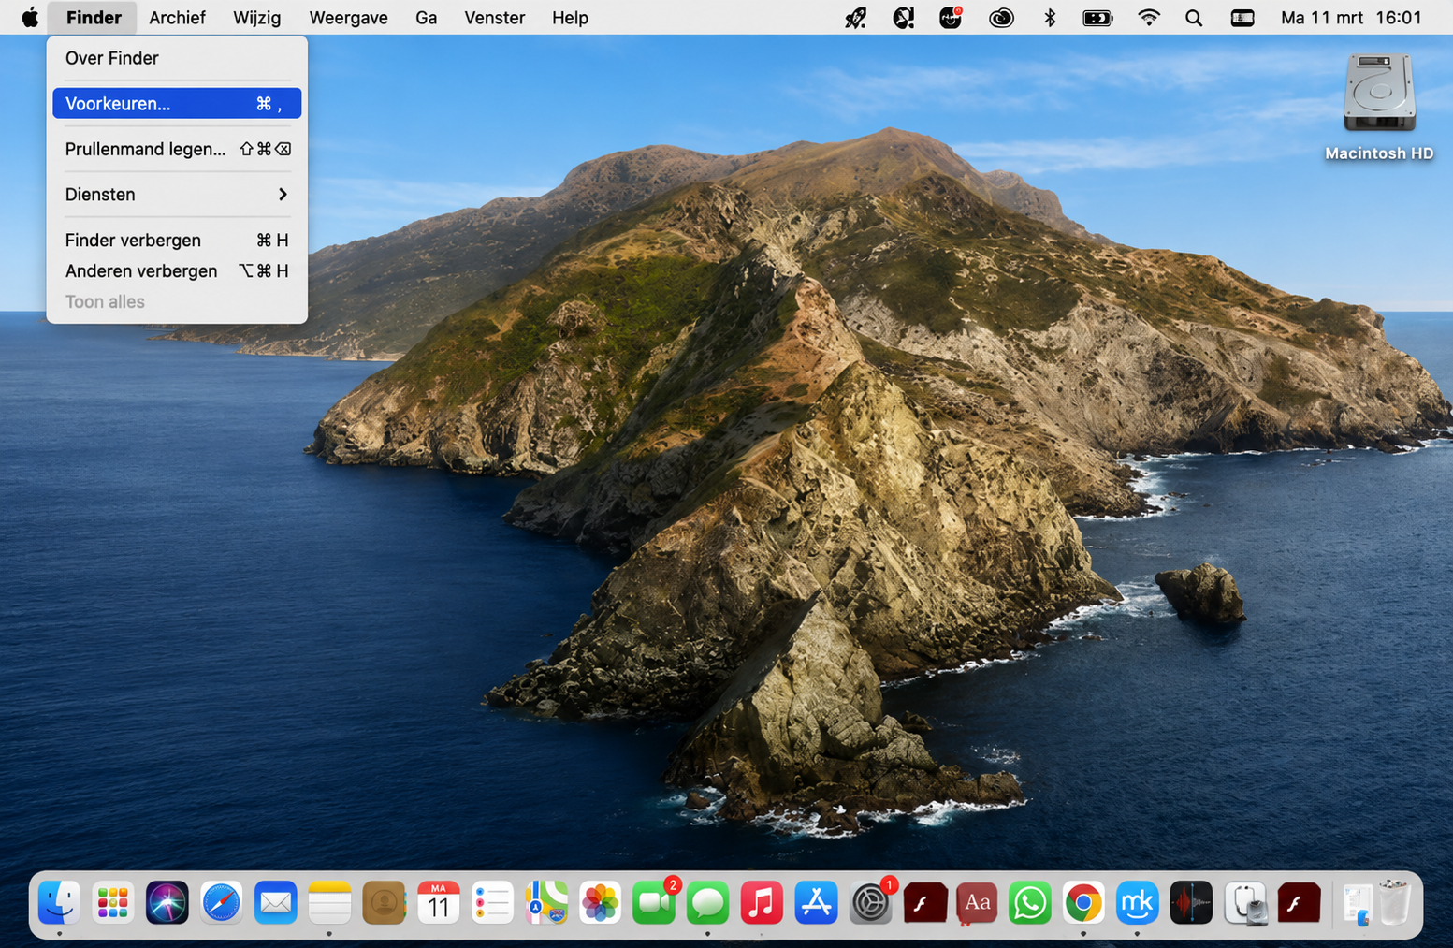
Task: Open Contacts app in the Dock
Action: pyautogui.click(x=384, y=903)
